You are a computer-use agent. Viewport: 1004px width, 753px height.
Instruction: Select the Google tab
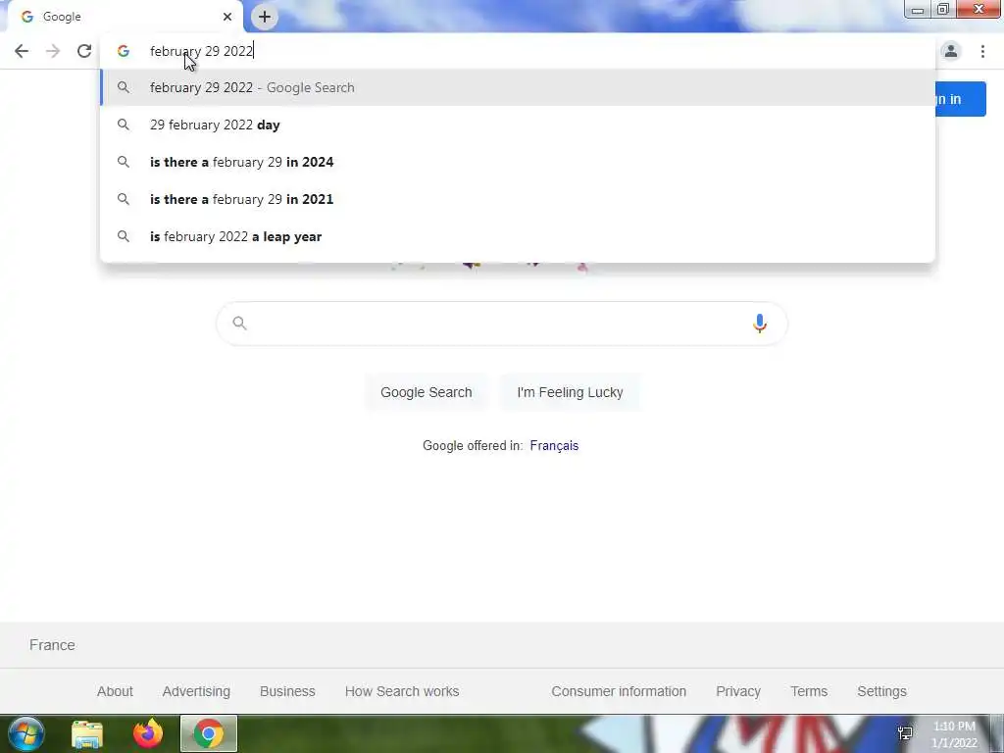pyautogui.click(x=125, y=17)
